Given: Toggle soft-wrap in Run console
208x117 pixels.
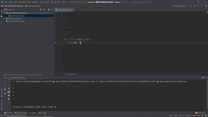Looking at the screenshot, I should [9, 88].
